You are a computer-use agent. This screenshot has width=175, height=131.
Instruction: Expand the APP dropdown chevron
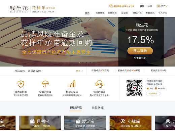point(166,6)
